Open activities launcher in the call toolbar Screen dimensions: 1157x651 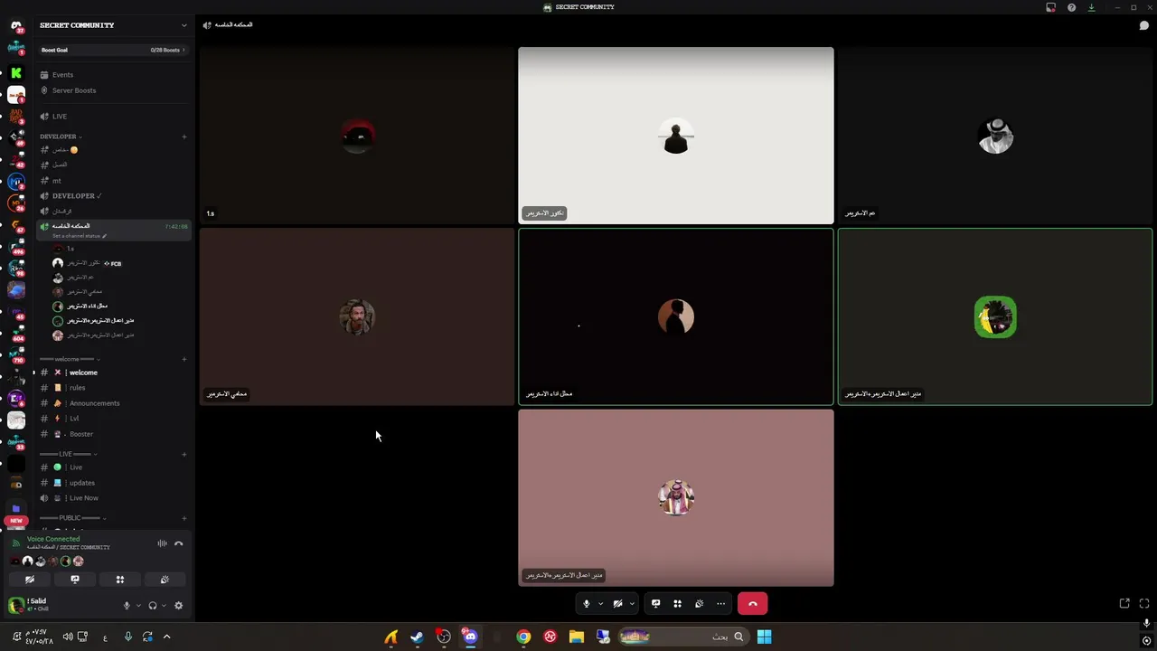click(x=677, y=603)
